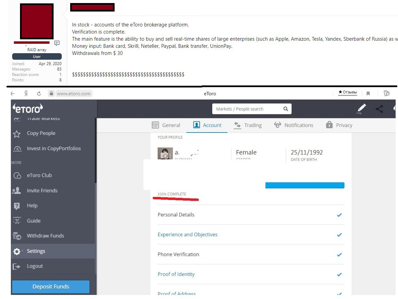Open the Proof of Identity link
This screenshot has height=299, width=398.
(x=176, y=274)
